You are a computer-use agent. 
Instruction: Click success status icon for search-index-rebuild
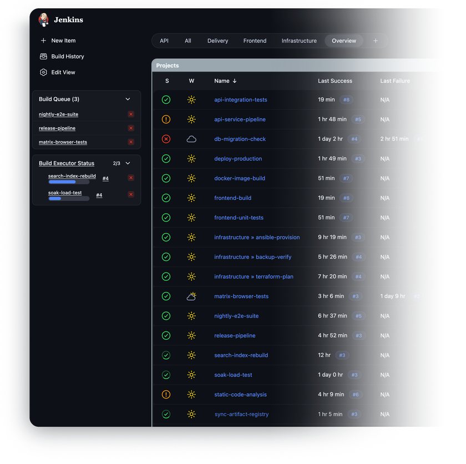[x=166, y=355]
